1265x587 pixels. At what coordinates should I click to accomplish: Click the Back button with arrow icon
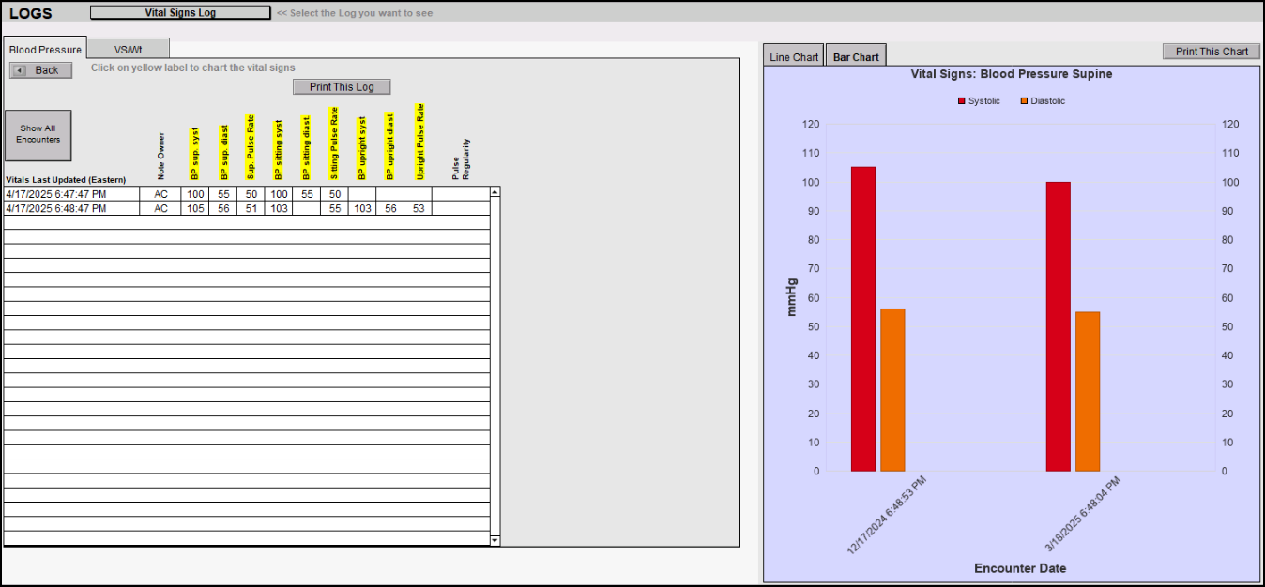pyautogui.click(x=40, y=70)
